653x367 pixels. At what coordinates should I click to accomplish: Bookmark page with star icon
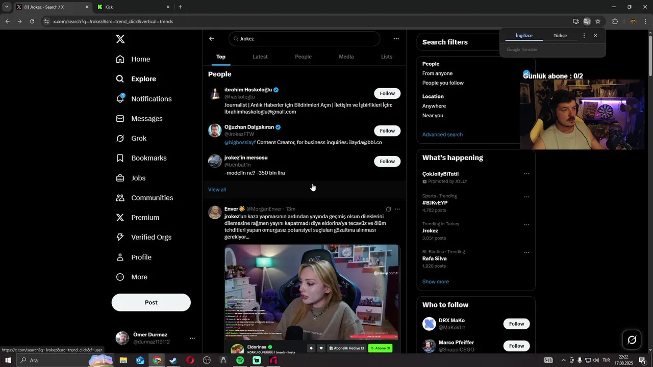[x=598, y=21]
